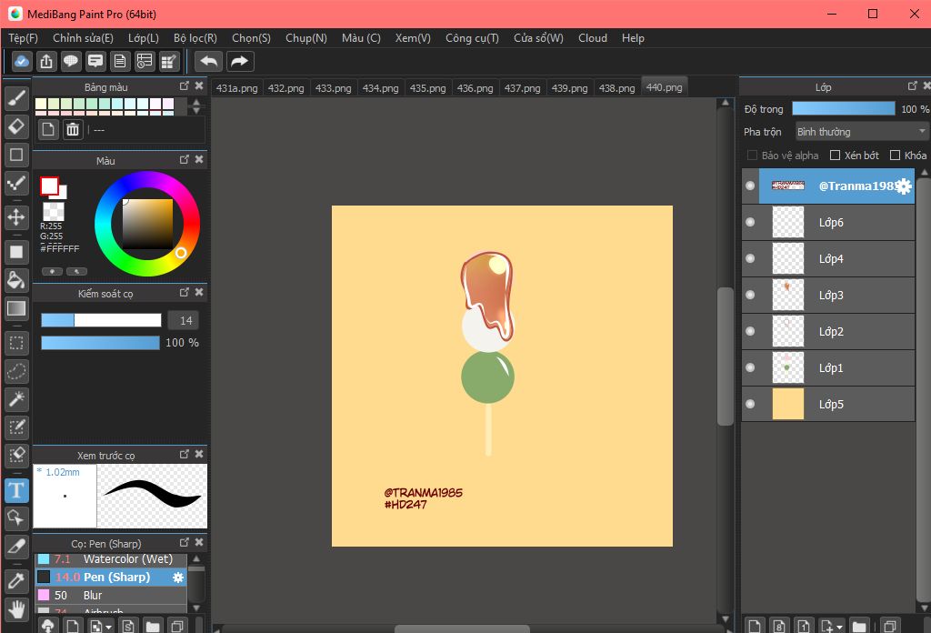The height and width of the screenshot is (633, 931).
Task: Select the Hand tool
Action: [16, 608]
